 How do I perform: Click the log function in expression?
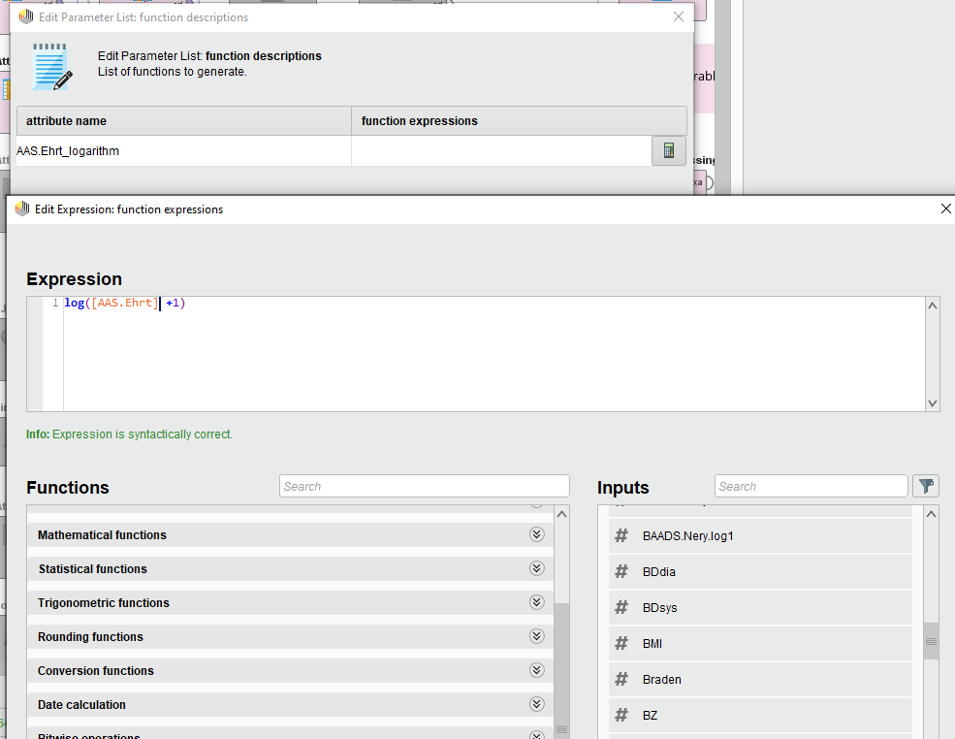pos(75,303)
